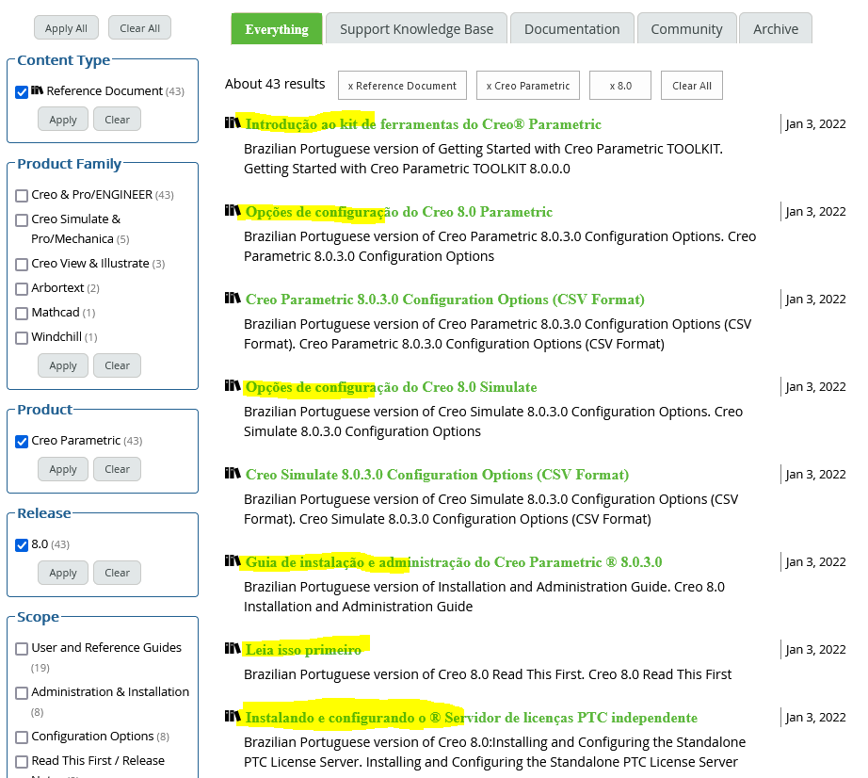Apply the Release filter
Viewport: 868px width, 778px height.
tap(62, 572)
